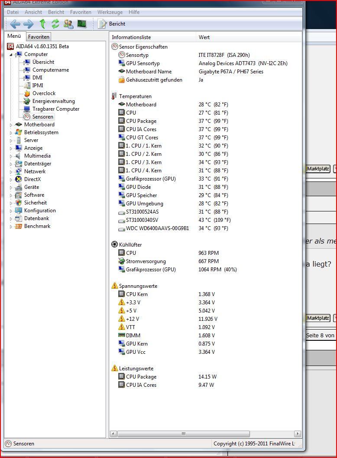Generate a report with the Bericht button
Screen dimensions: 337x458
(x=112, y=24)
